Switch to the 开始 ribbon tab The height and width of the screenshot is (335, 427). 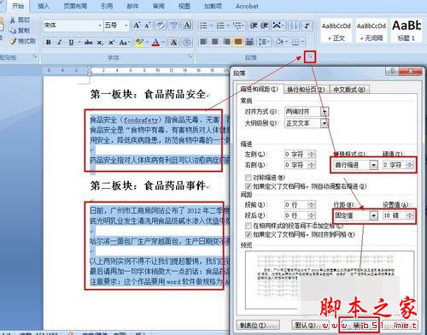click(x=18, y=6)
